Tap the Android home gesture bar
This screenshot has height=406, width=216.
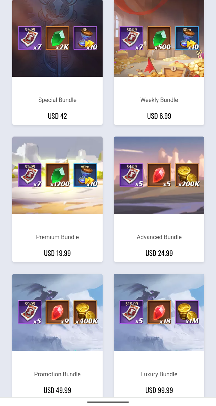[108, 402]
